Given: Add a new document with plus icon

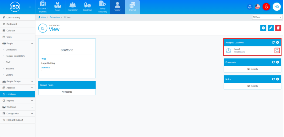Looking at the screenshot, I should [278, 62].
